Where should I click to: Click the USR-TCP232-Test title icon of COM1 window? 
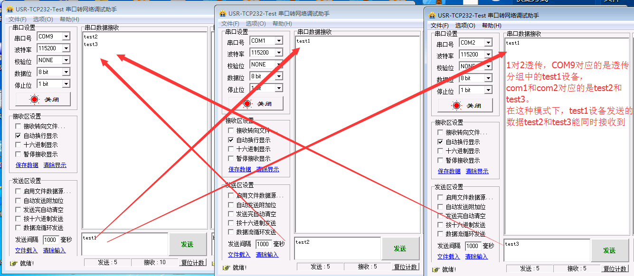point(222,14)
